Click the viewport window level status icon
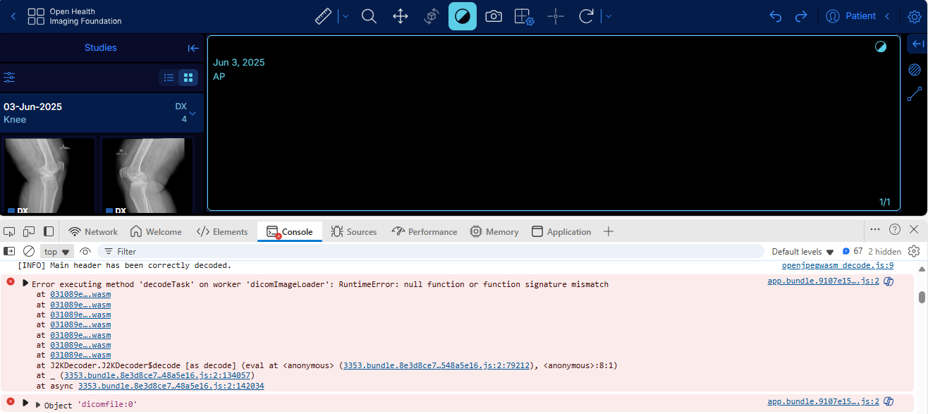This screenshot has width=928, height=414. click(x=881, y=47)
